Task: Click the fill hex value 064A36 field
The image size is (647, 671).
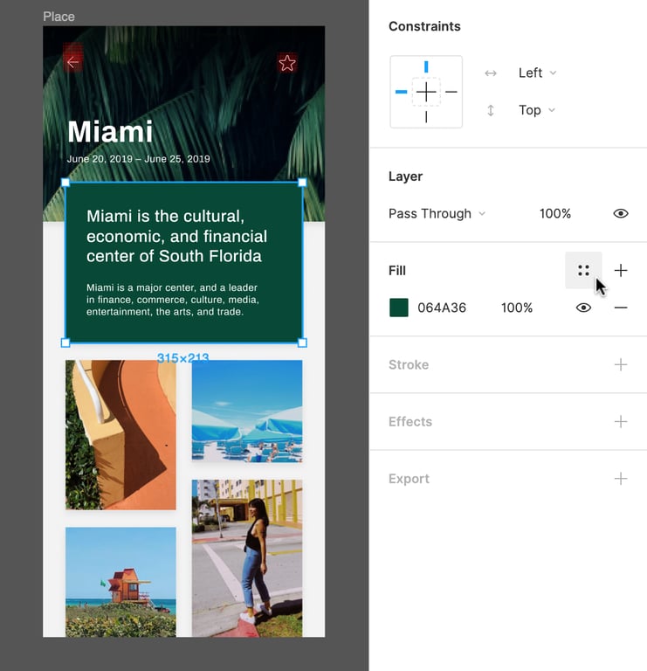Action: tap(442, 308)
